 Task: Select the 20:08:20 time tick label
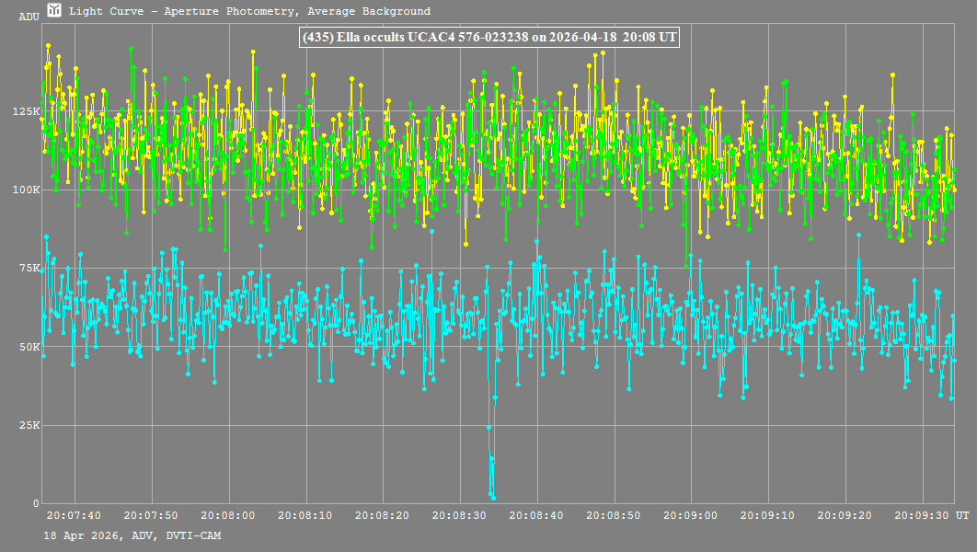(x=382, y=516)
